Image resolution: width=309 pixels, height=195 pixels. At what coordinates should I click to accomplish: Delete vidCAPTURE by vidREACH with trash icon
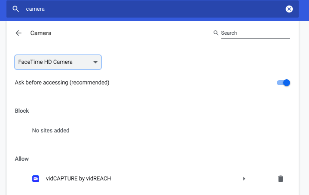coord(281,179)
